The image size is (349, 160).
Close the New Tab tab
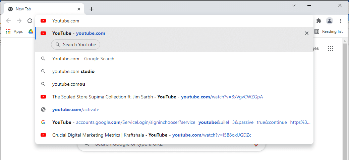(x=79, y=9)
